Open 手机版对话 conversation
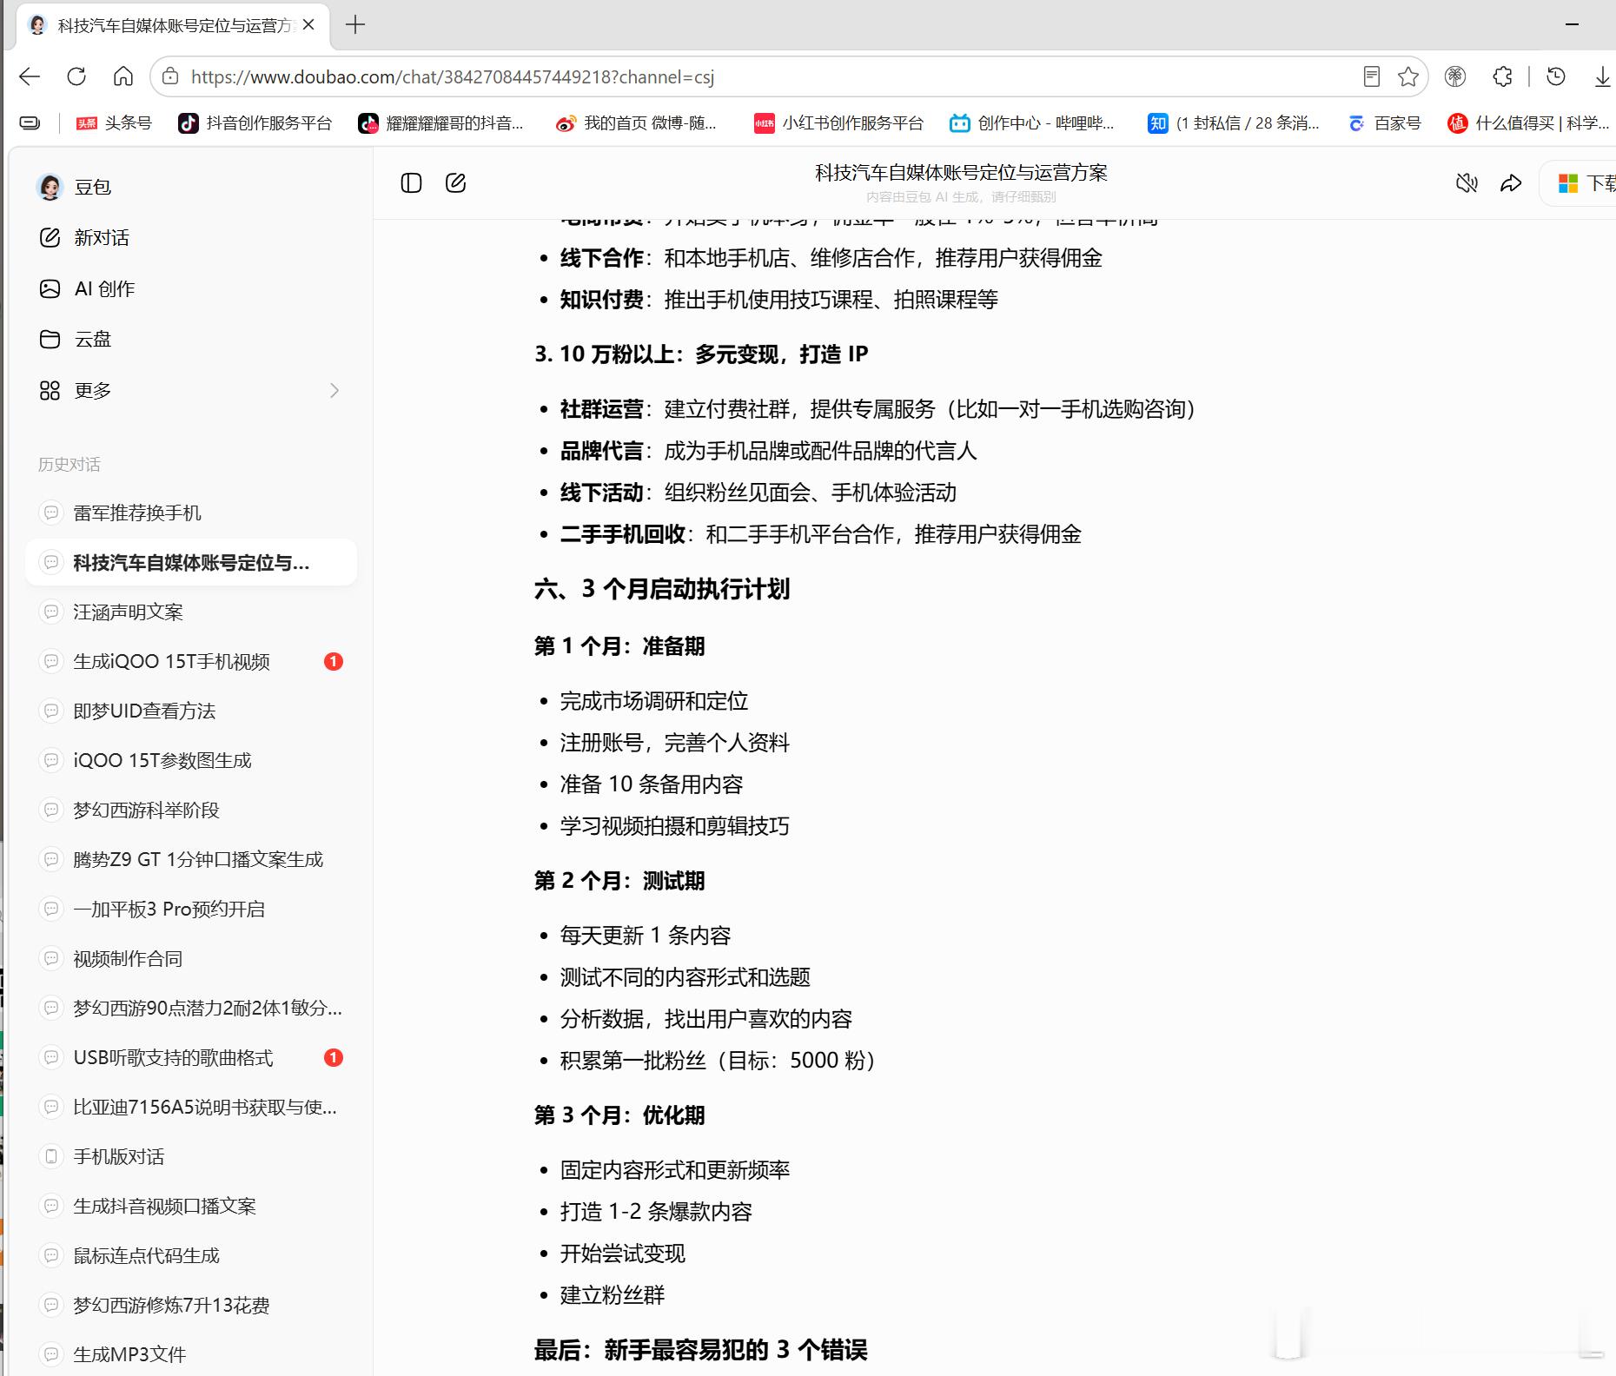1616x1376 pixels. (191, 1156)
